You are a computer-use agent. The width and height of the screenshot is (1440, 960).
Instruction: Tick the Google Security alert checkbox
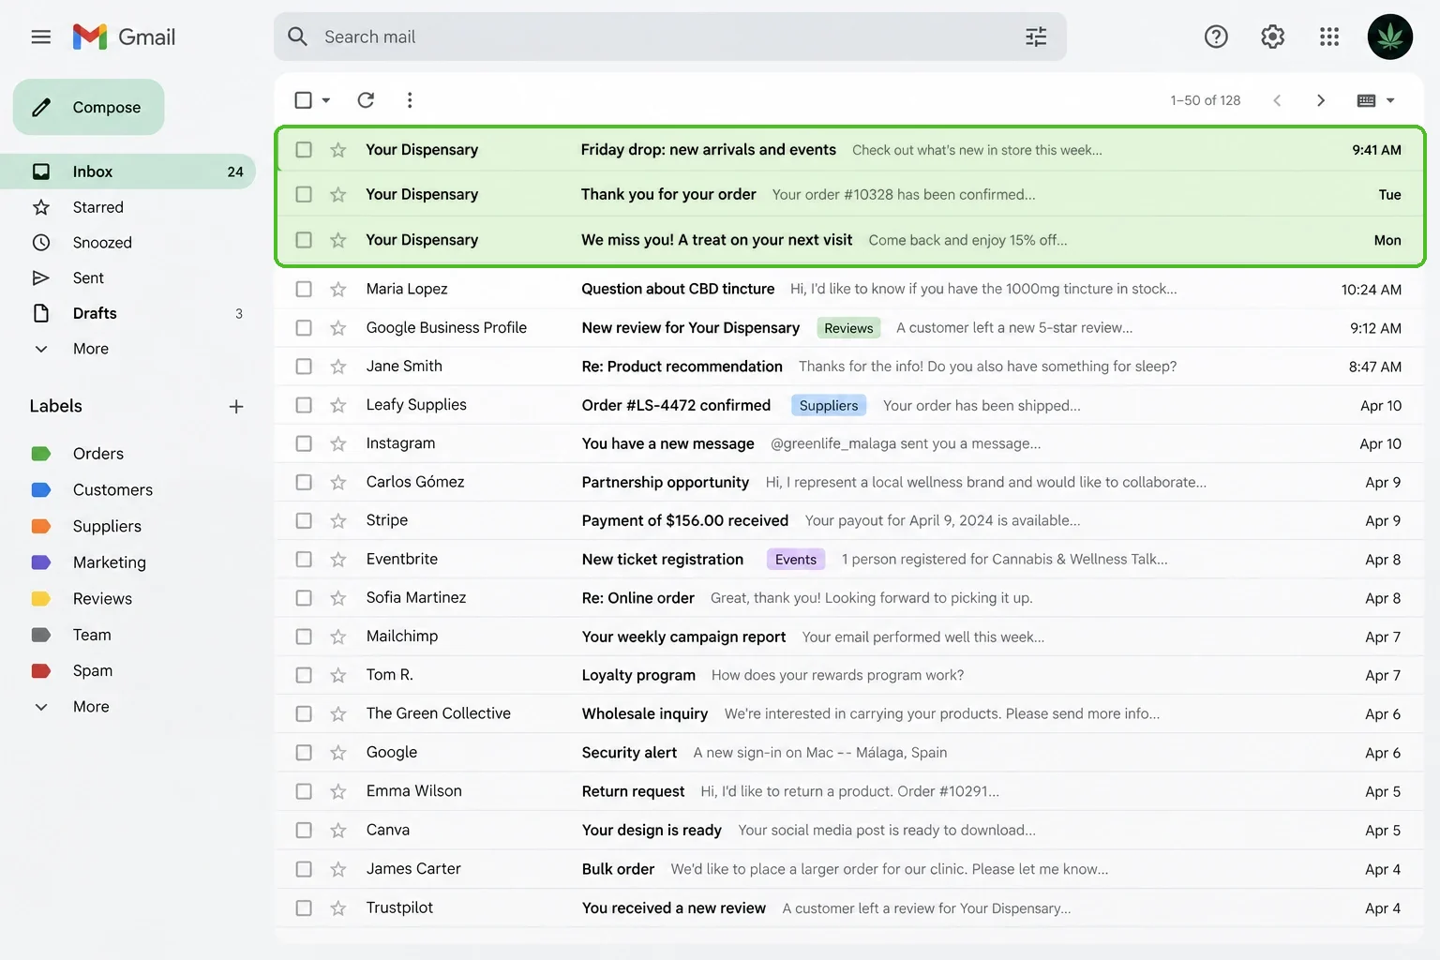304,752
